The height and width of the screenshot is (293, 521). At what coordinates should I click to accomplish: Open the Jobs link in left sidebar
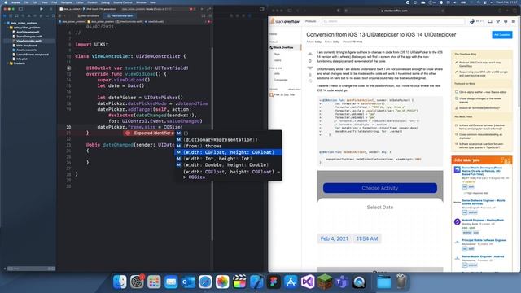point(277,74)
